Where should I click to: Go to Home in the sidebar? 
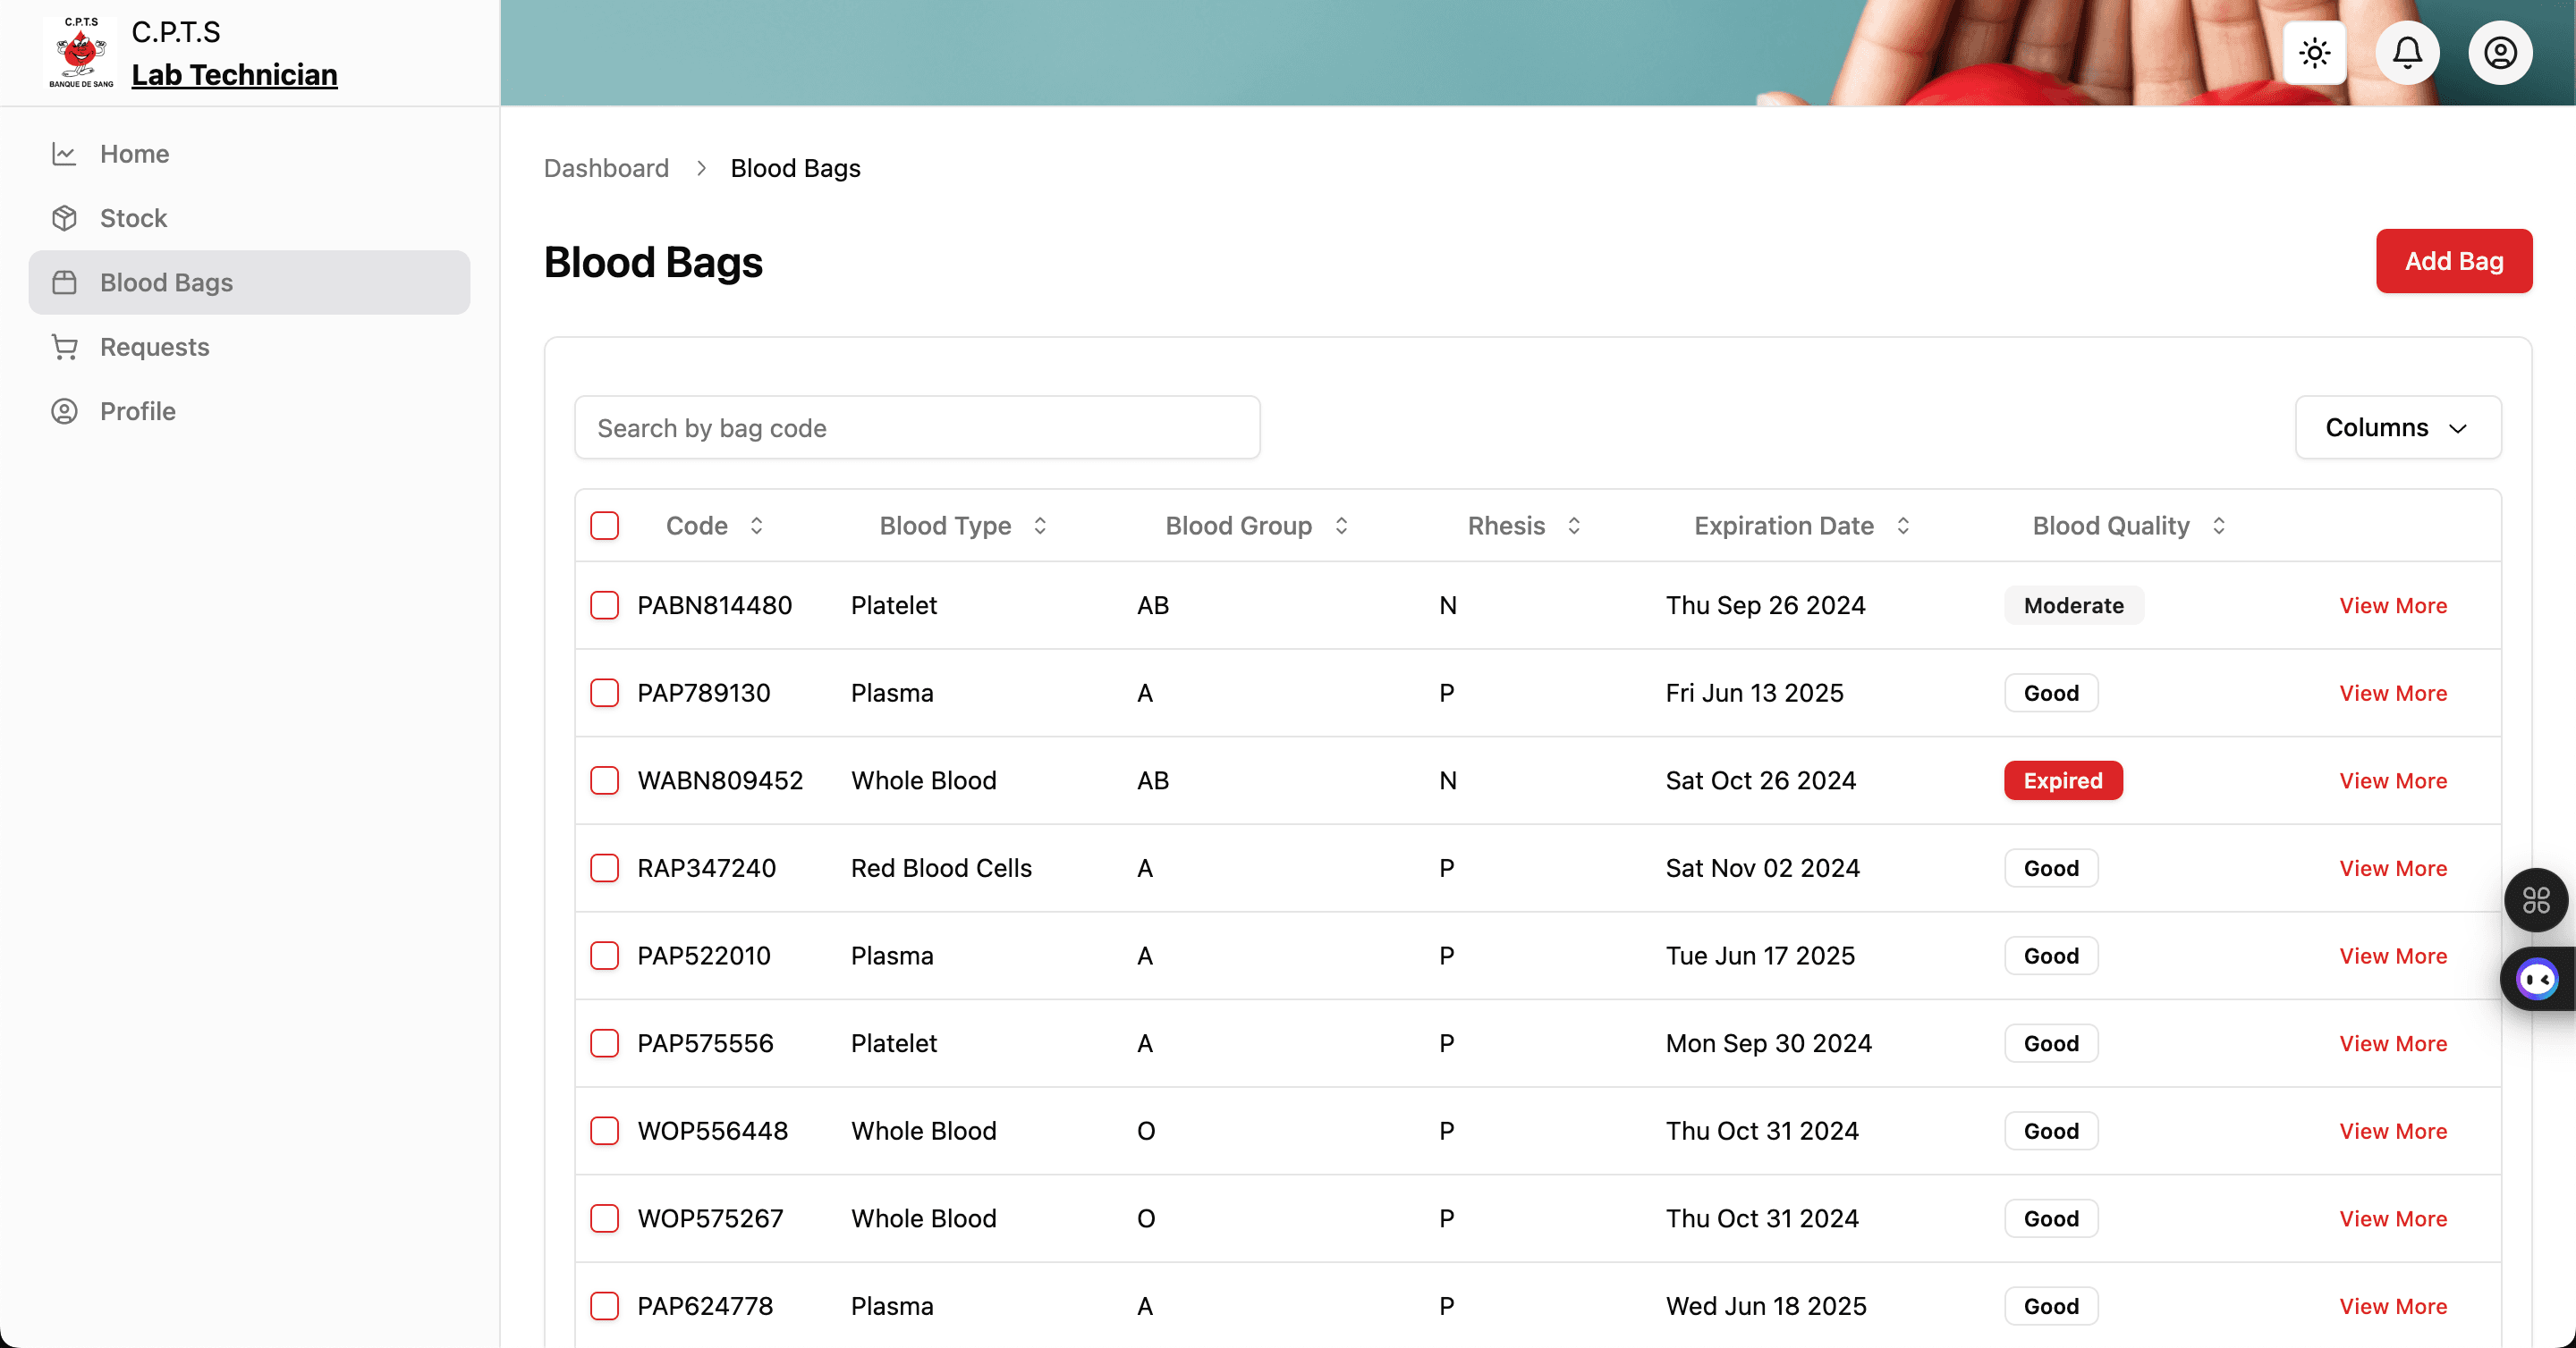(134, 154)
